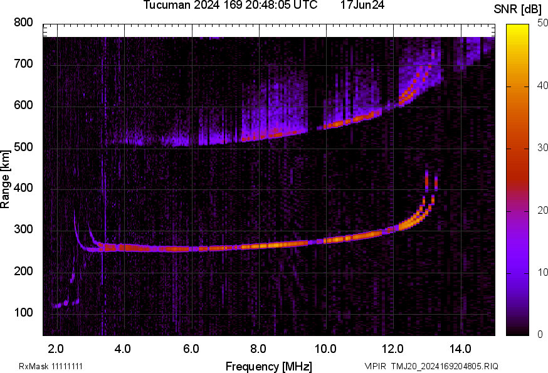548x373 pixels.
Task: Click the 'RxMask 11111111' footer text
Action: [x=51, y=366]
